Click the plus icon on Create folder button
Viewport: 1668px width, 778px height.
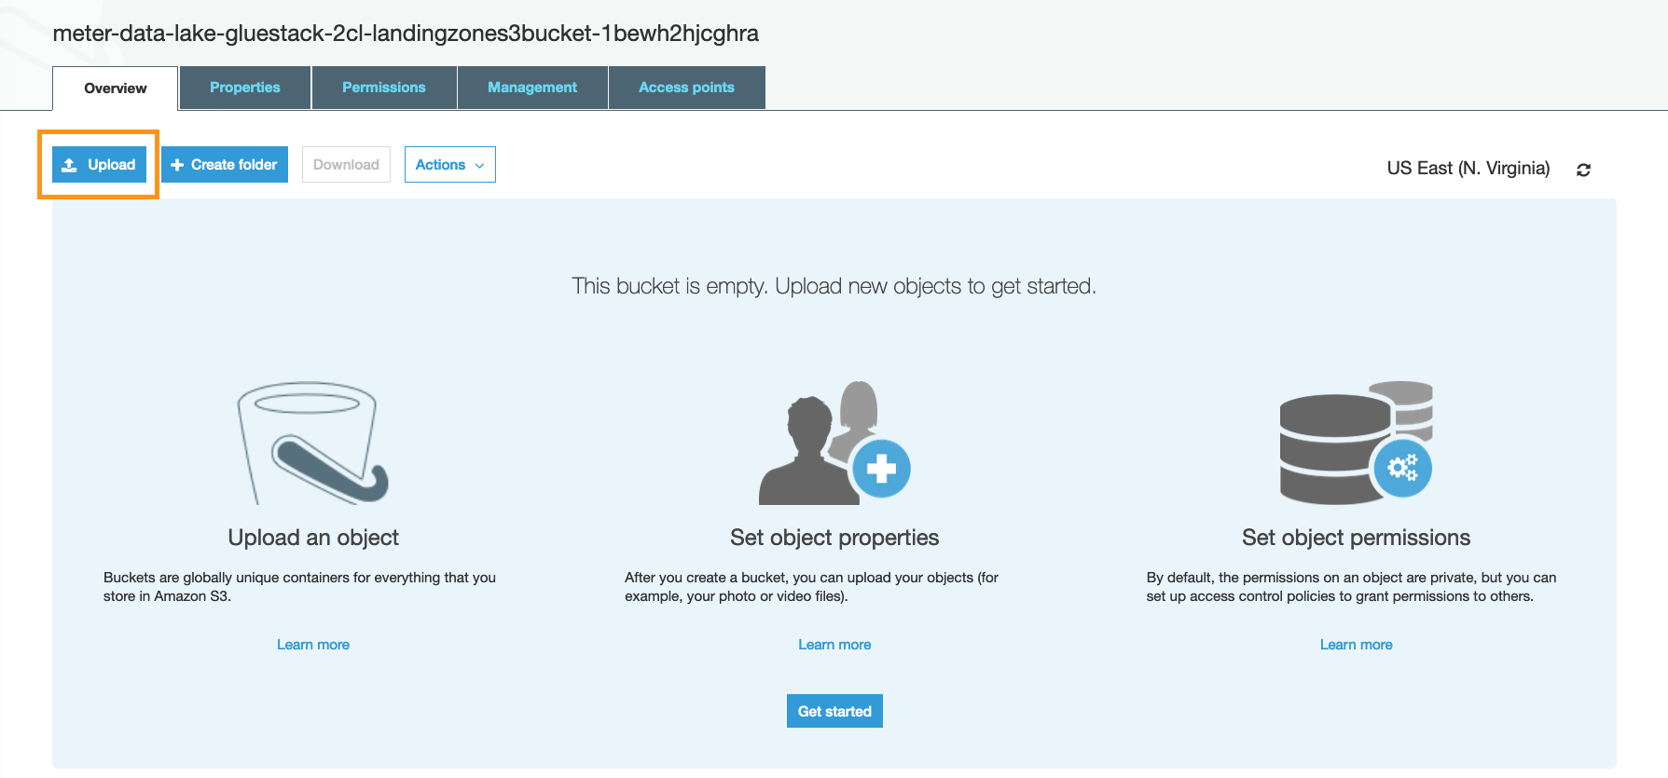(177, 165)
